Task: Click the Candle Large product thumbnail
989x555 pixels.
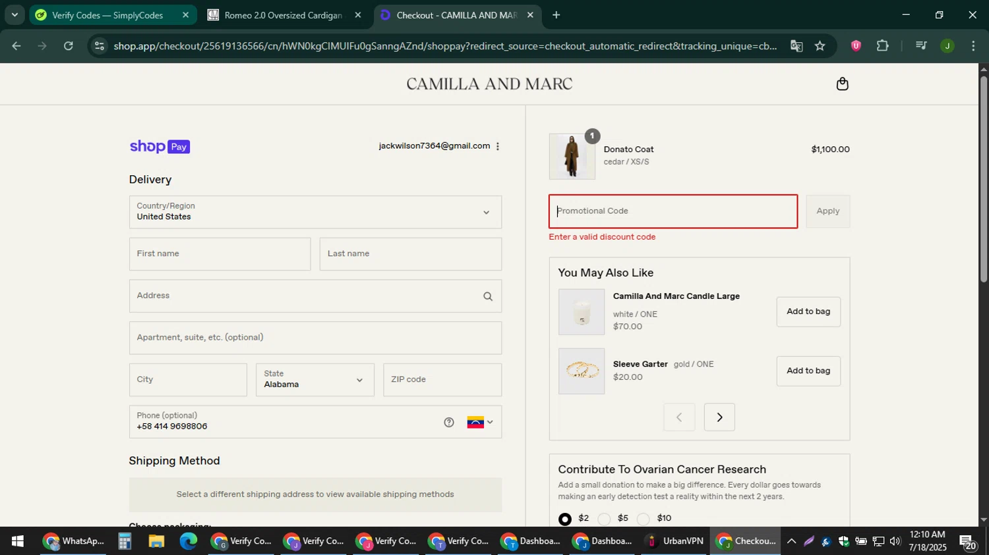Action: tap(582, 312)
